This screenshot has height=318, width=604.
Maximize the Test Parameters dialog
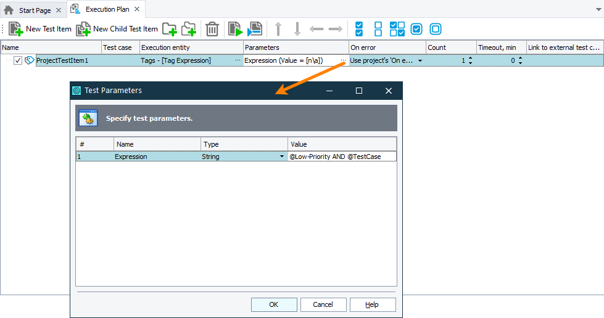[x=359, y=91]
